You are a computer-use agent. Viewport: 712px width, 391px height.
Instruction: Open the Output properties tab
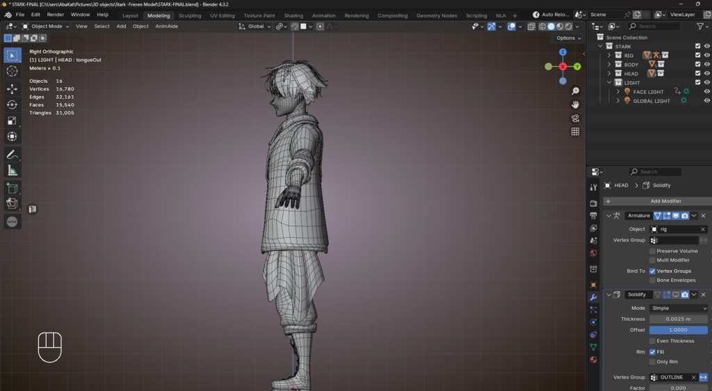pyautogui.click(x=594, y=215)
